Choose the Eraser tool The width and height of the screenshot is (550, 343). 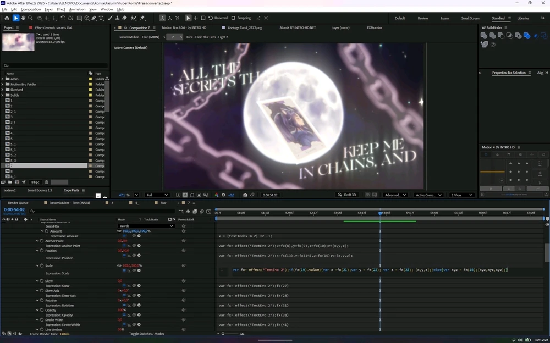124,18
